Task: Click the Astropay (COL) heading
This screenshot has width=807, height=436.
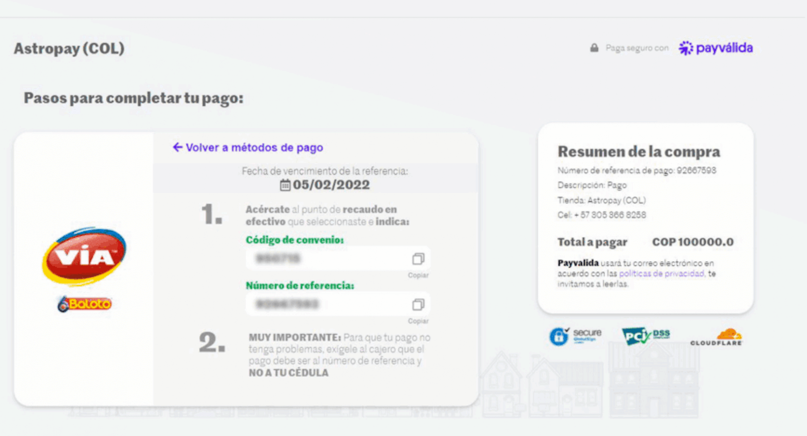Action: (69, 48)
